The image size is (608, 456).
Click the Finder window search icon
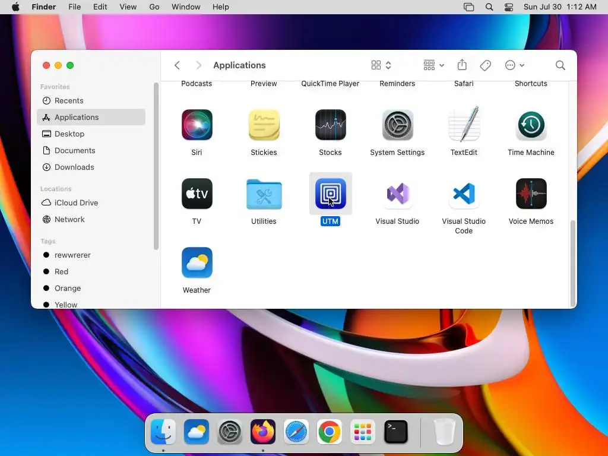(x=560, y=65)
